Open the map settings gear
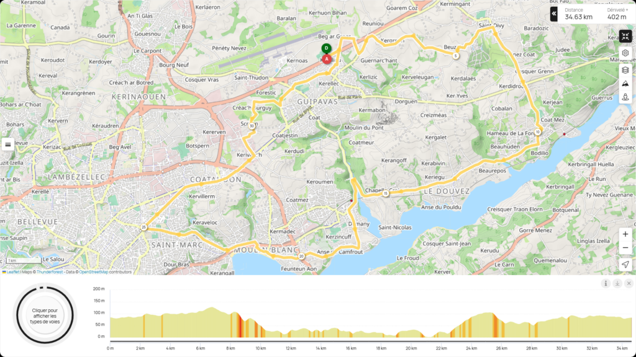Screen dimensions: 636x357 pyautogui.click(x=625, y=53)
